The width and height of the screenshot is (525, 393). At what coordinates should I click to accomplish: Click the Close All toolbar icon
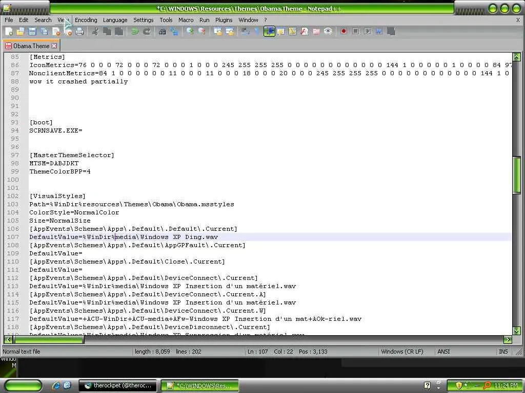pos(68,31)
